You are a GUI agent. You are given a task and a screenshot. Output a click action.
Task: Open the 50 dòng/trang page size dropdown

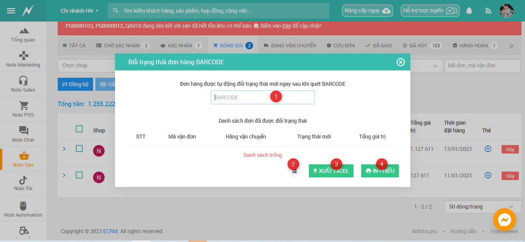pyautogui.click(x=482, y=207)
